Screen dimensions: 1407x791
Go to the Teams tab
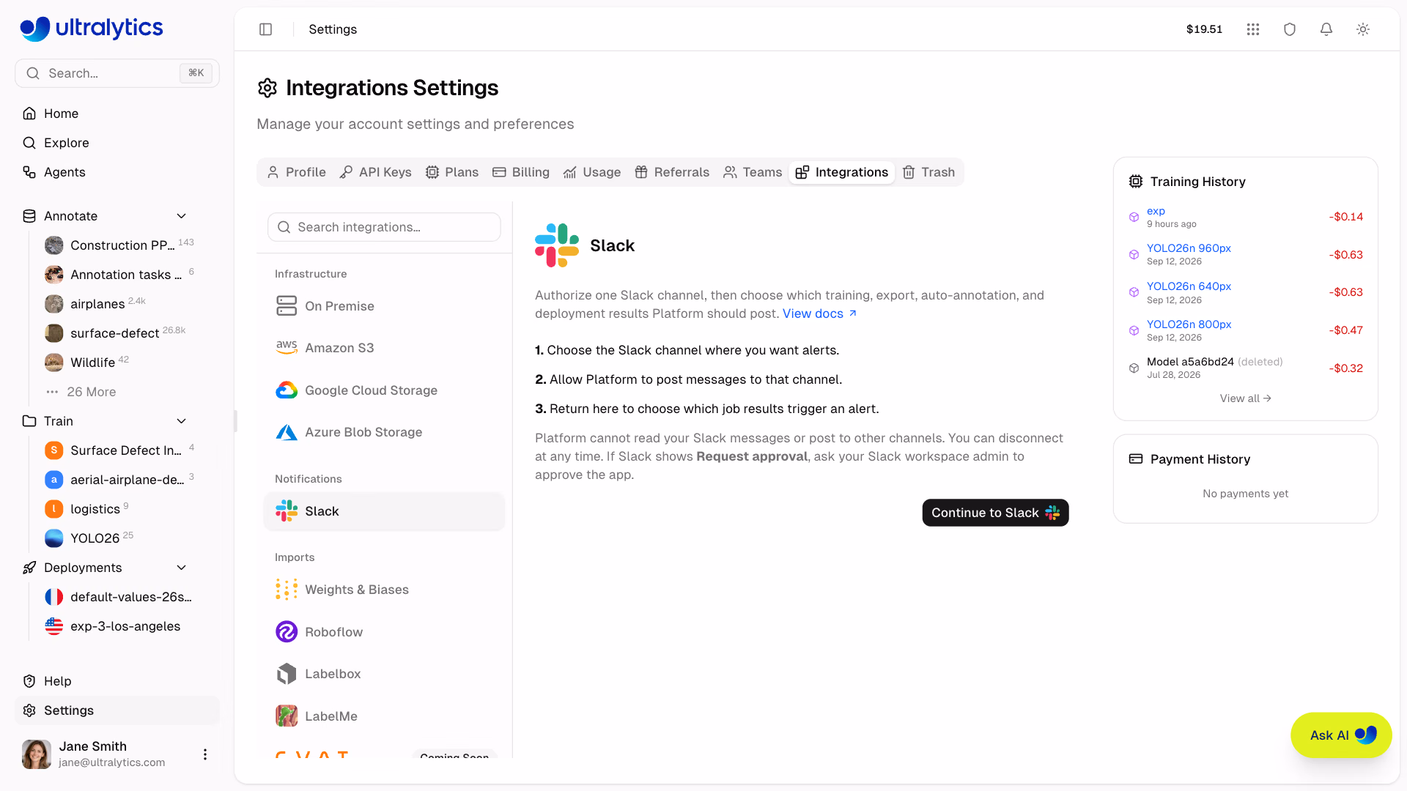pyautogui.click(x=753, y=172)
